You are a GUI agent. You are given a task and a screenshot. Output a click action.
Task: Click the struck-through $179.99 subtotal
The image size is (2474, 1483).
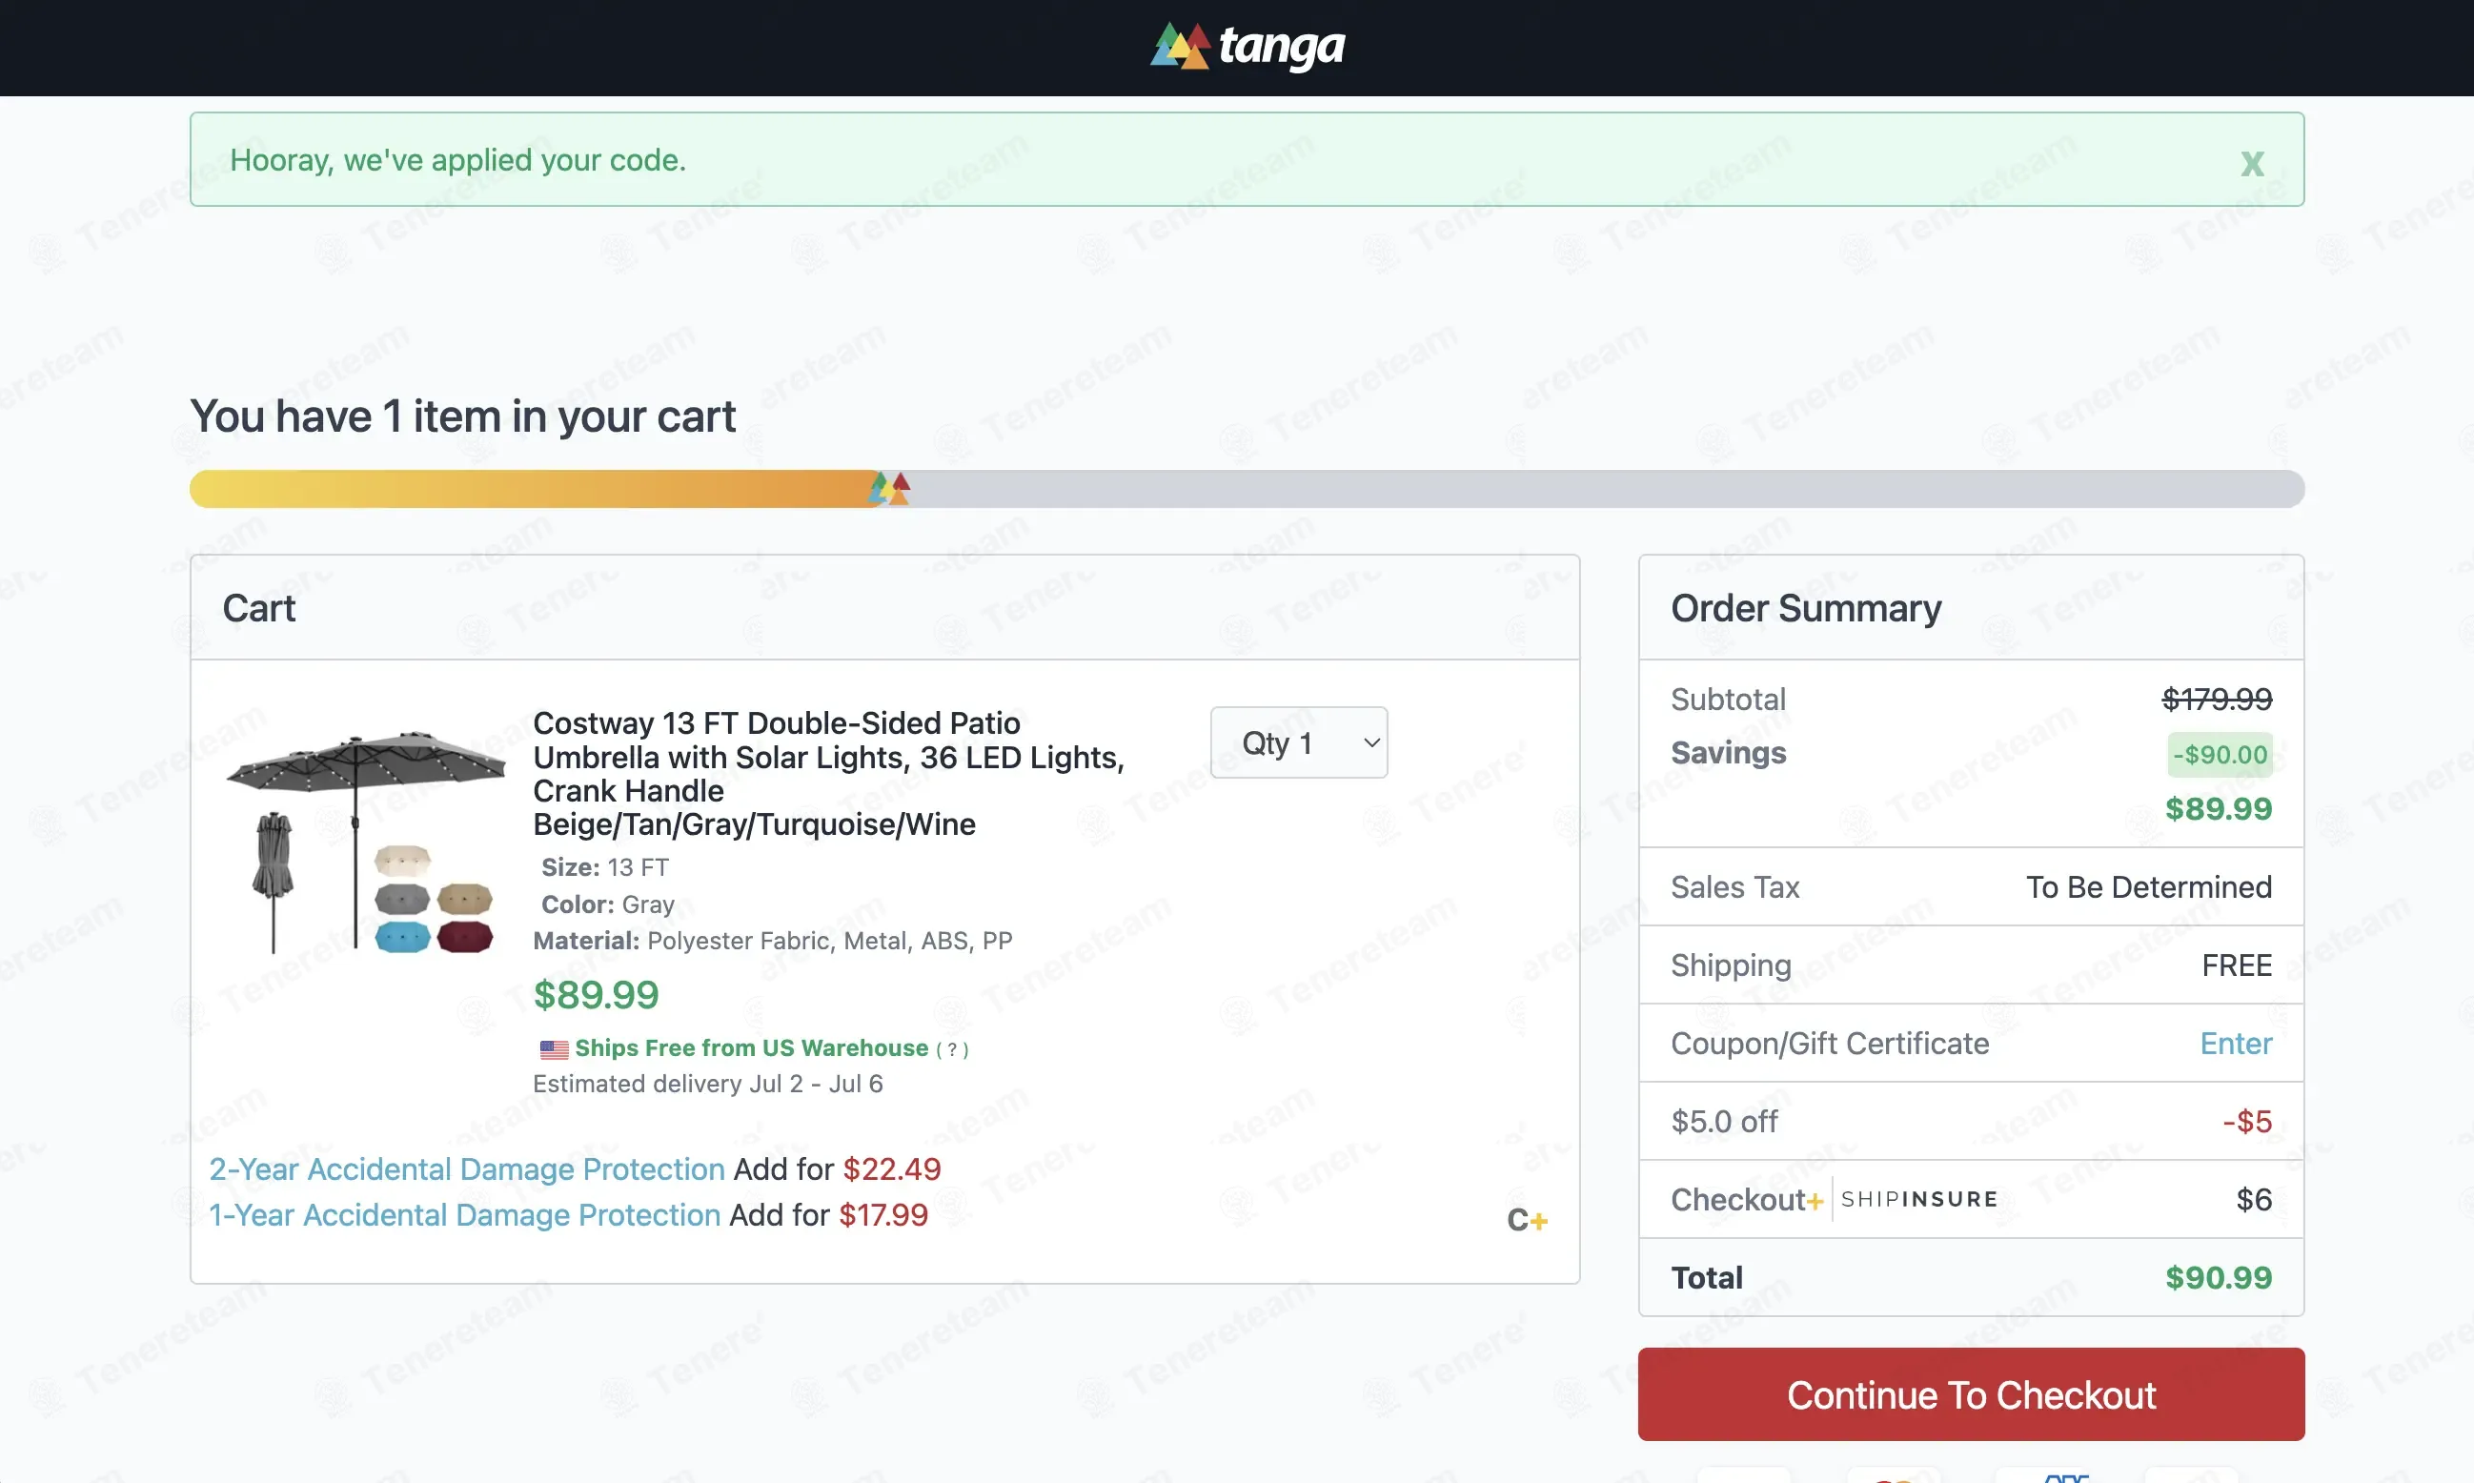point(2218,699)
